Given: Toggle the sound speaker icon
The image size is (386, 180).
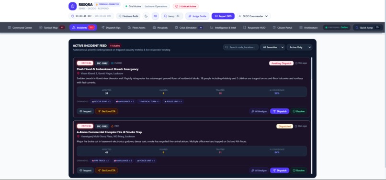Looking at the screenshot, I should (155, 16).
